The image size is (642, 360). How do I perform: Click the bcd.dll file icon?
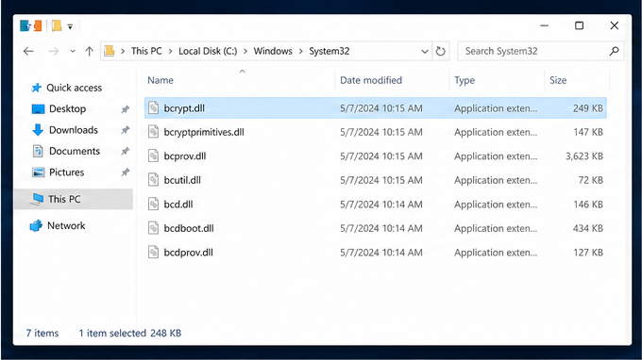(x=153, y=205)
